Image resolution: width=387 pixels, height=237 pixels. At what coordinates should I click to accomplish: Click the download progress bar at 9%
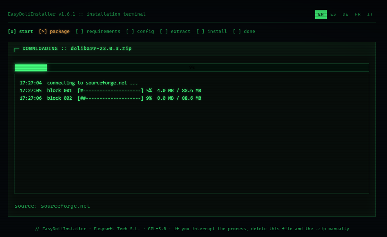(x=192, y=67)
